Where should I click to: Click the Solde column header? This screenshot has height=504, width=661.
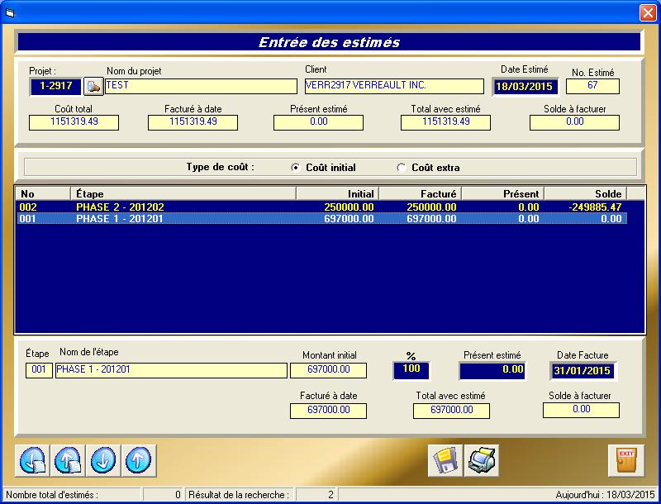[584, 193]
